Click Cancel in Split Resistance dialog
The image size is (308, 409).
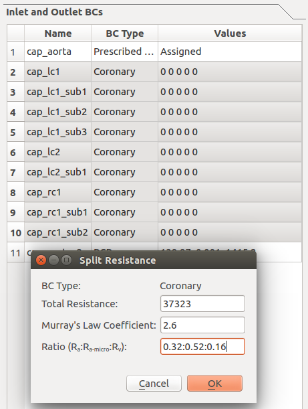(x=154, y=383)
